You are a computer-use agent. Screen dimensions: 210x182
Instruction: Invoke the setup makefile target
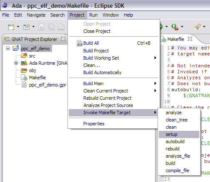coord(179,134)
